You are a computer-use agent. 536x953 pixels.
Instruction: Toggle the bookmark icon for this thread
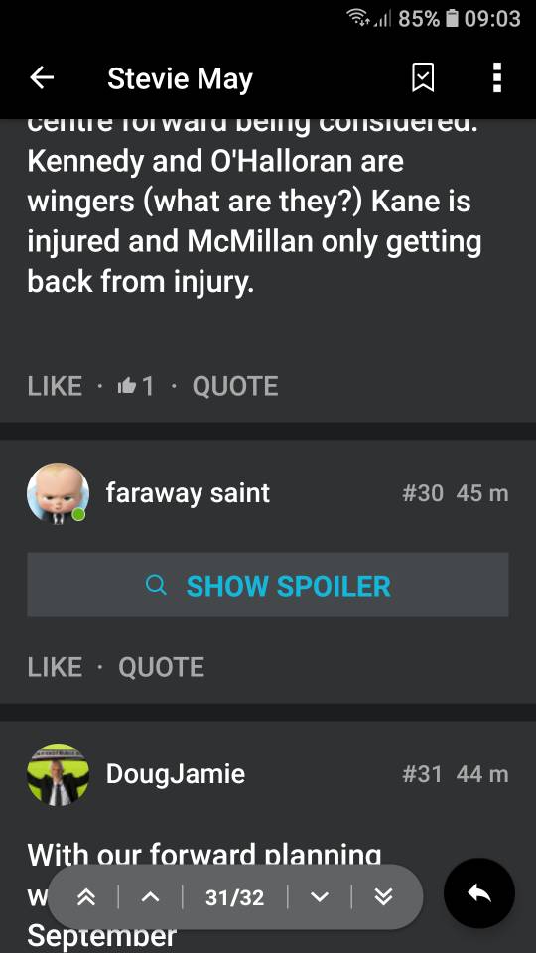(423, 78)
